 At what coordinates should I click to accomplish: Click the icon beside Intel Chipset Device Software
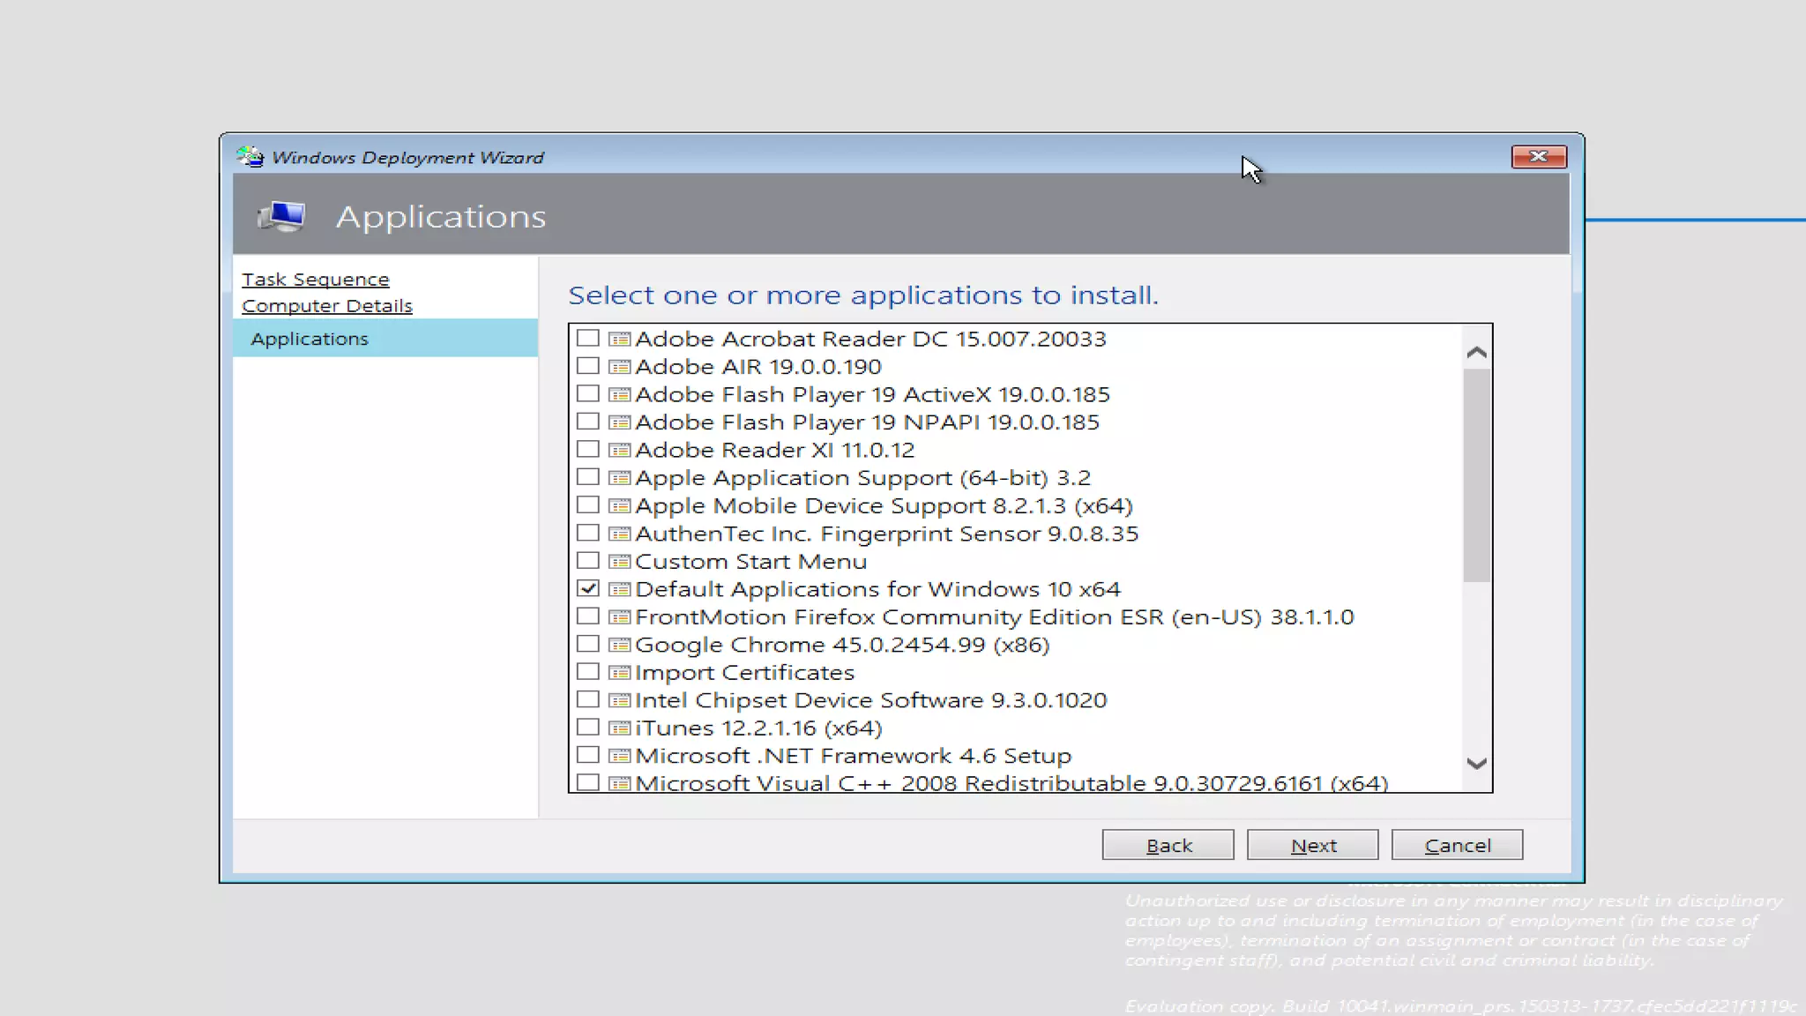point(620,700)
